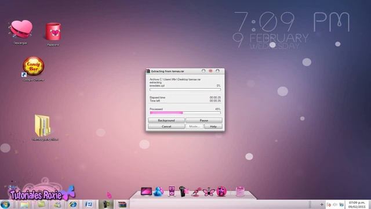The image size is (371, 209).
Task: Open the folder icon next to Start
Action: coord(24,204)
